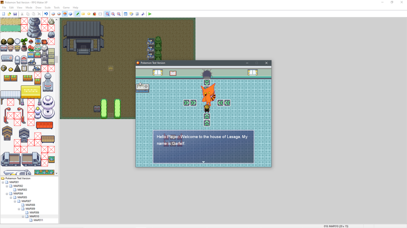407x228 pixels.
Task: Select the Pencil drawing tool
Action: (x=77, y=14)
